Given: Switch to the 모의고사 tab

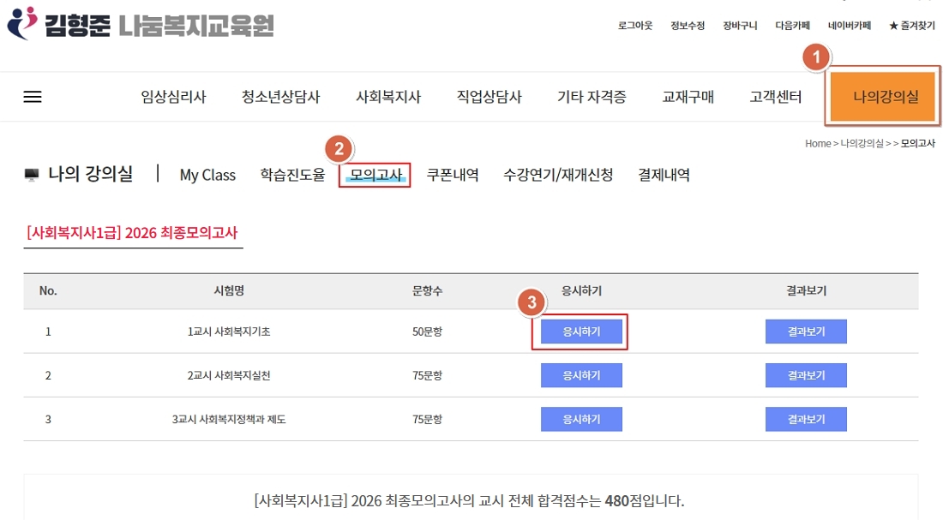Looking at the screenshot, I should click(375, 175).
